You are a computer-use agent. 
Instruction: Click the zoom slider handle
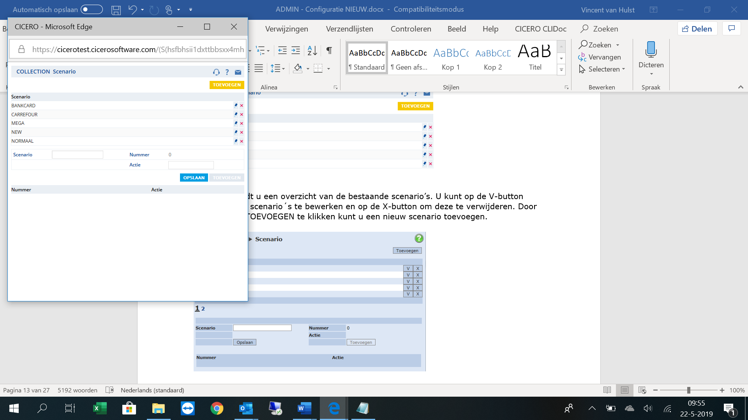689,390
